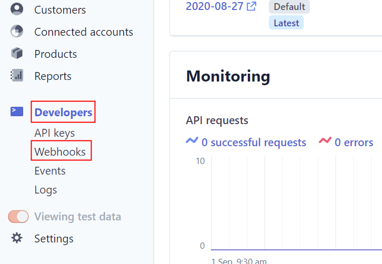Click the Products box icon

point(17,54)
